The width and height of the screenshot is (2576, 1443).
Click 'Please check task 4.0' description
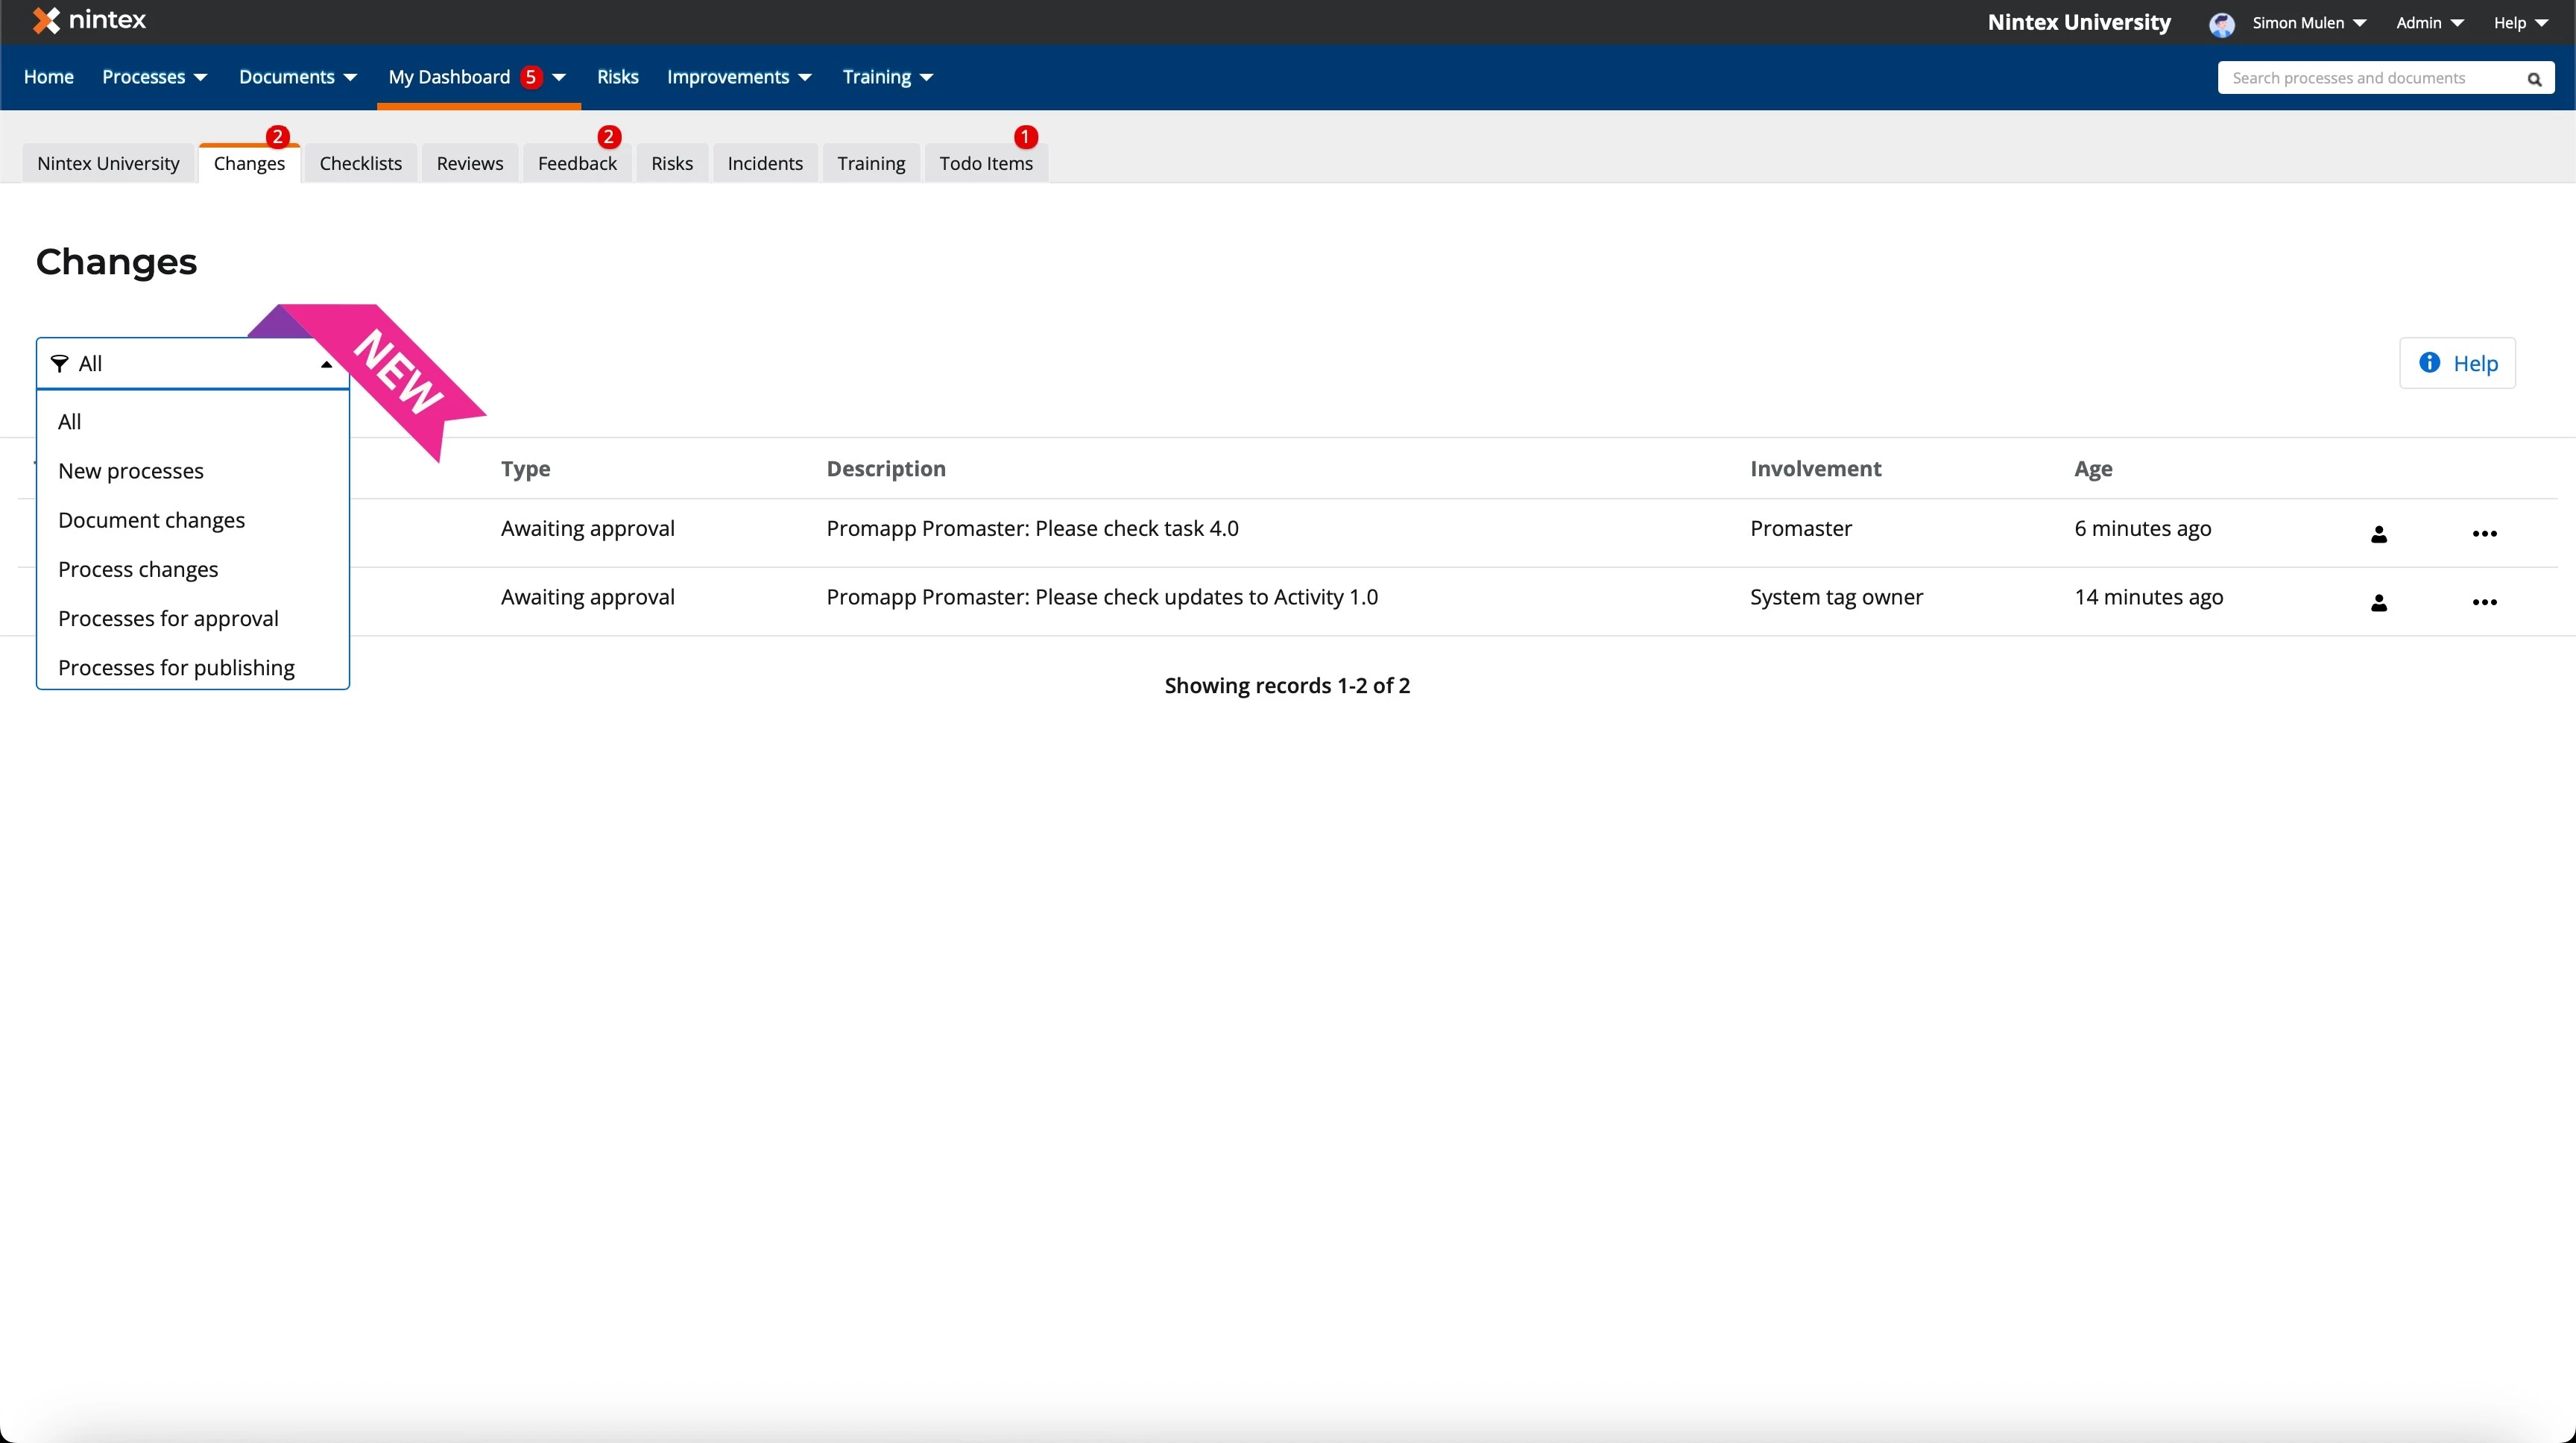1032,528
